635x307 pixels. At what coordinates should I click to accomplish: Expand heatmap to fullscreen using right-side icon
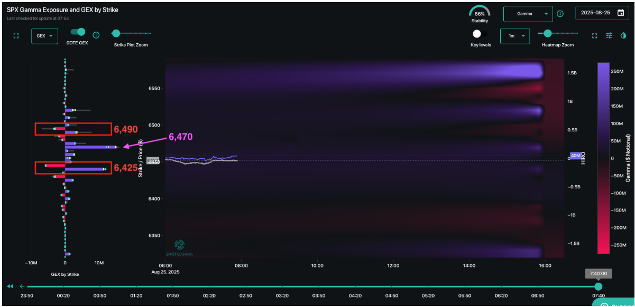point(595,35)
